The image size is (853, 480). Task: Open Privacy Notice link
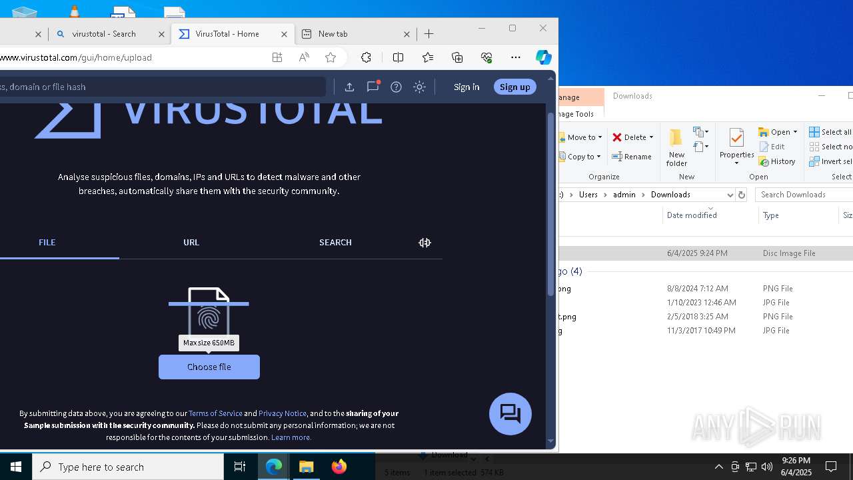tap(283, 413)
